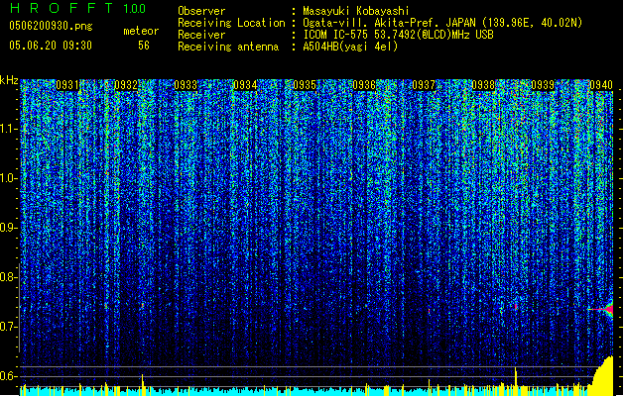Viewport: 624px width, 396px height.
Task: Click the 1.1 kHz axis label
Action: tap(8, 129)
